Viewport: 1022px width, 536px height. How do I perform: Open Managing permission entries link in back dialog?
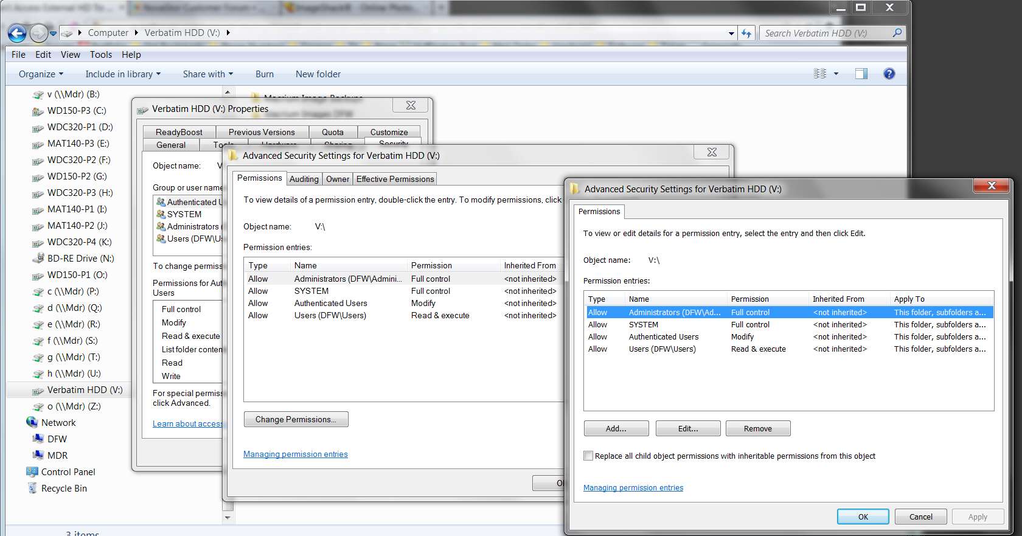tap(296, 454)
